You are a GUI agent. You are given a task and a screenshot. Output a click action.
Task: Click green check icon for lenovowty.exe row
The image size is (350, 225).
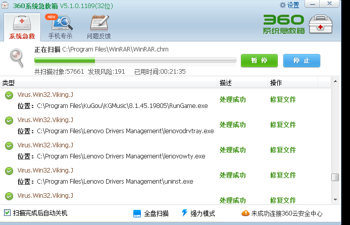pos(9,146)
